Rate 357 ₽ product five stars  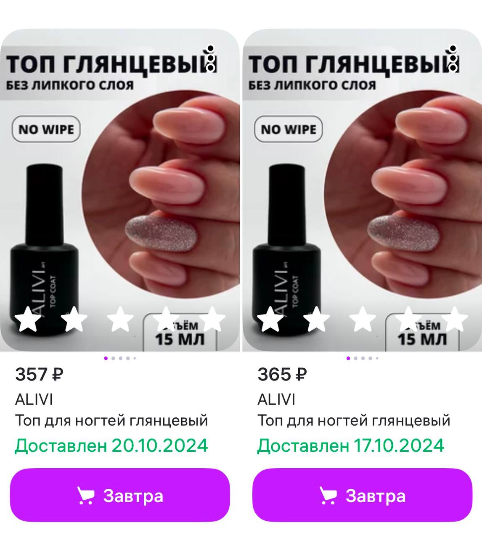pos(213,319)
